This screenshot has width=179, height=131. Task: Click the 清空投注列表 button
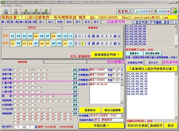[153, 53]
